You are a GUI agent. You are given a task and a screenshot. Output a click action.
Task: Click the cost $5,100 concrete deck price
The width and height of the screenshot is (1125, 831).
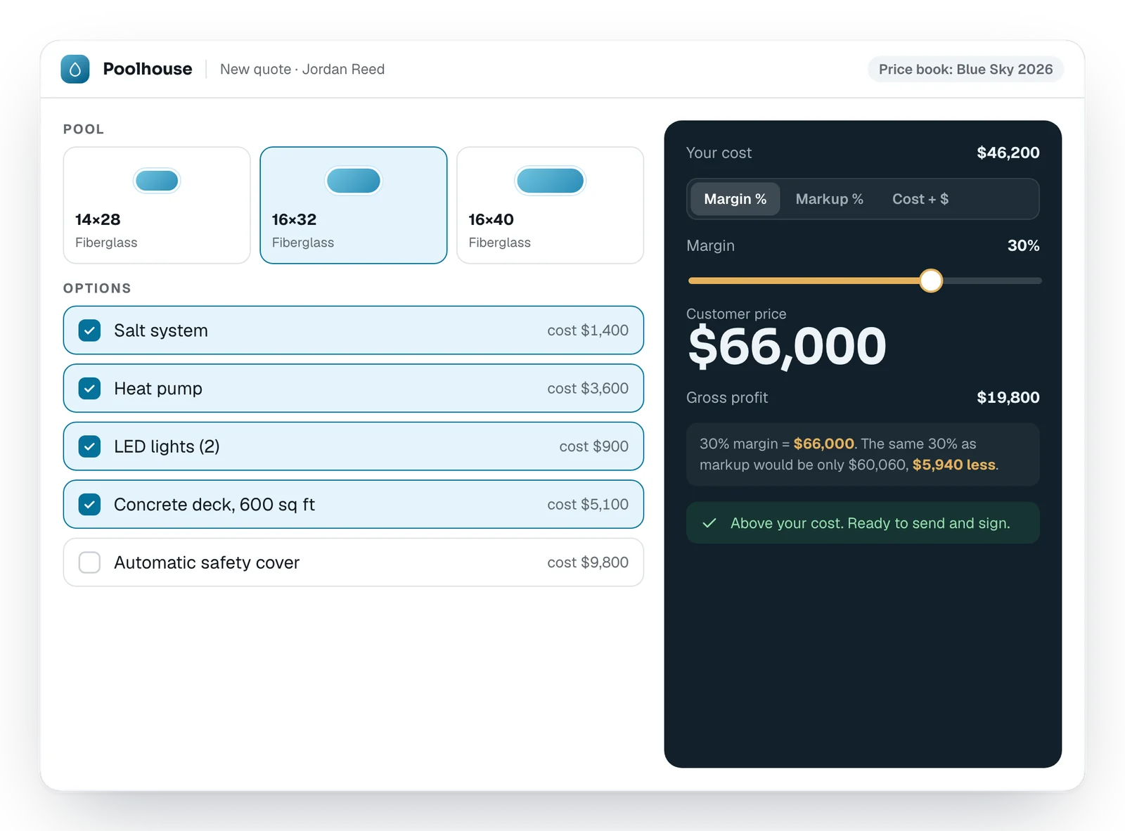coord(588,504)
